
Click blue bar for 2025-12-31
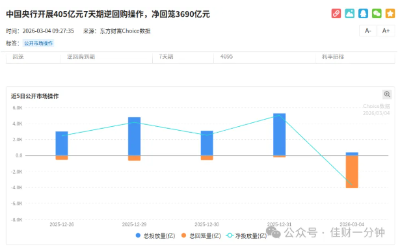click(279, 135)
